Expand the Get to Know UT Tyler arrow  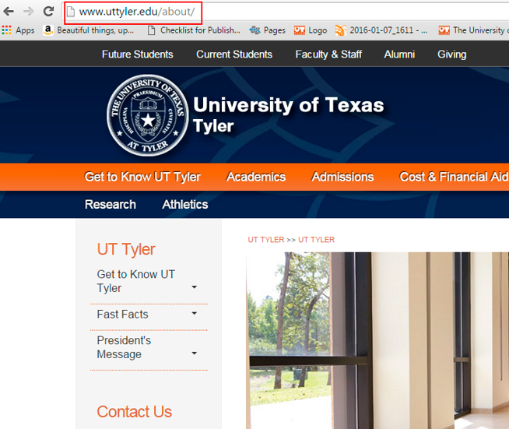click(x=194, y=287)
